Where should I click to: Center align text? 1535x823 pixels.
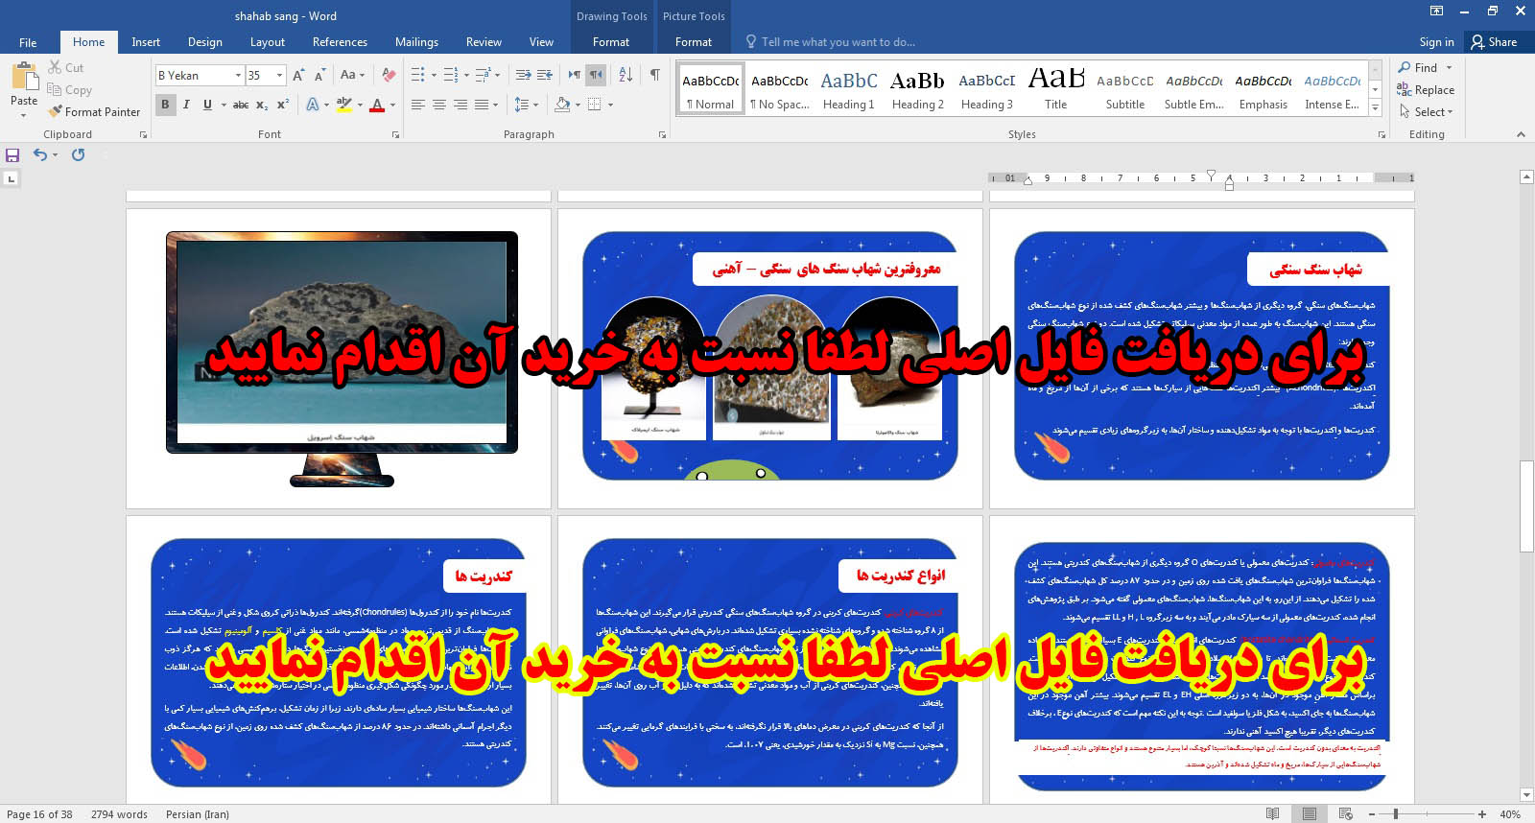[439, 105]
